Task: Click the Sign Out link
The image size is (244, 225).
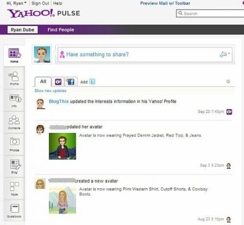Action: 40,3
